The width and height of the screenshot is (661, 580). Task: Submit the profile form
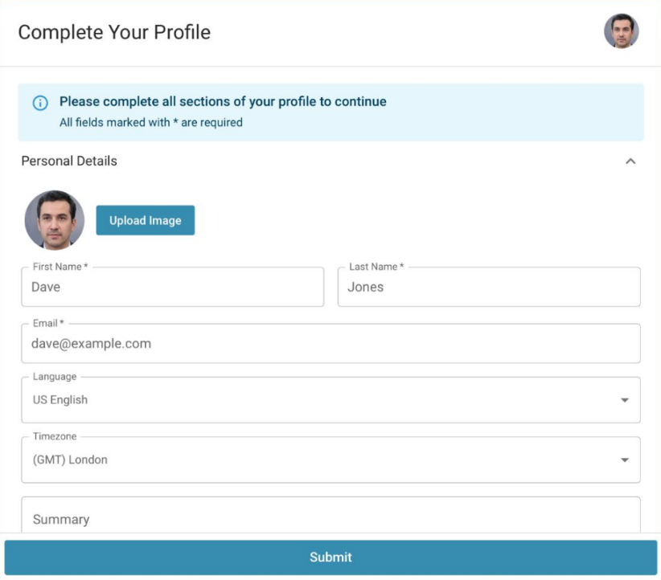331,558
